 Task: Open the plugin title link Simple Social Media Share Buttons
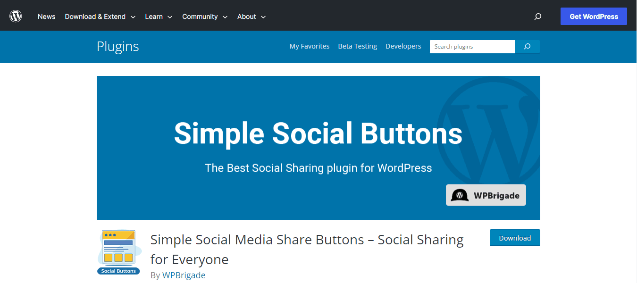pos(307,240)
